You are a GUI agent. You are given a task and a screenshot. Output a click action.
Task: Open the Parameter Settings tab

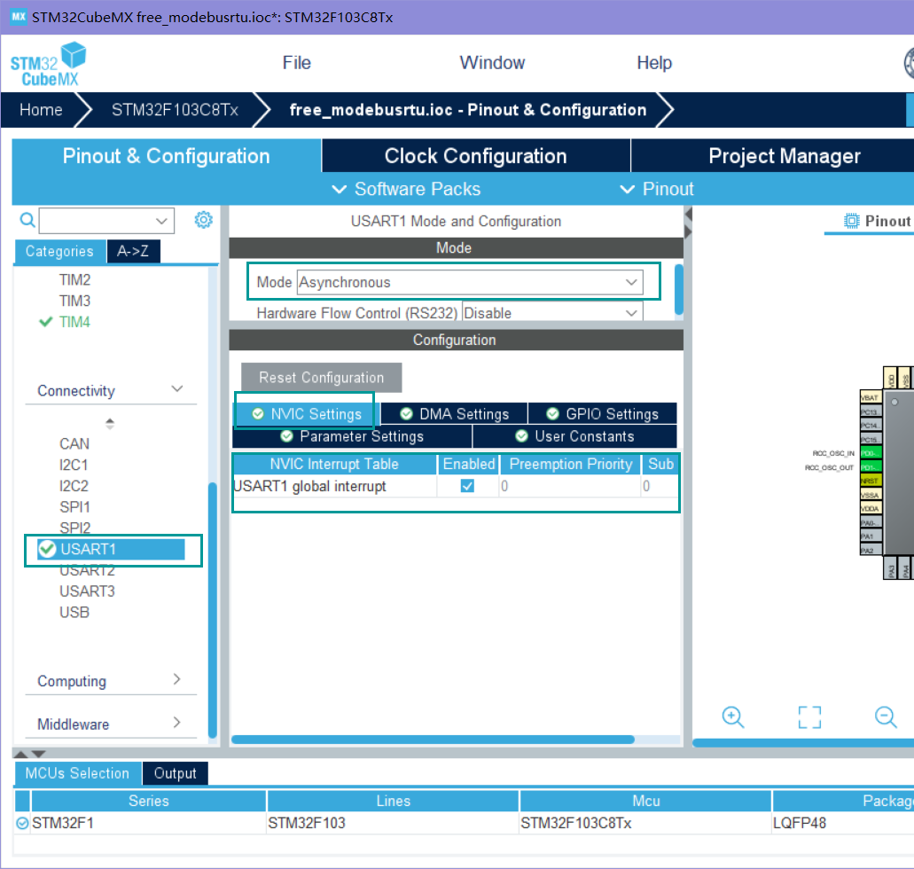[352, 436]
